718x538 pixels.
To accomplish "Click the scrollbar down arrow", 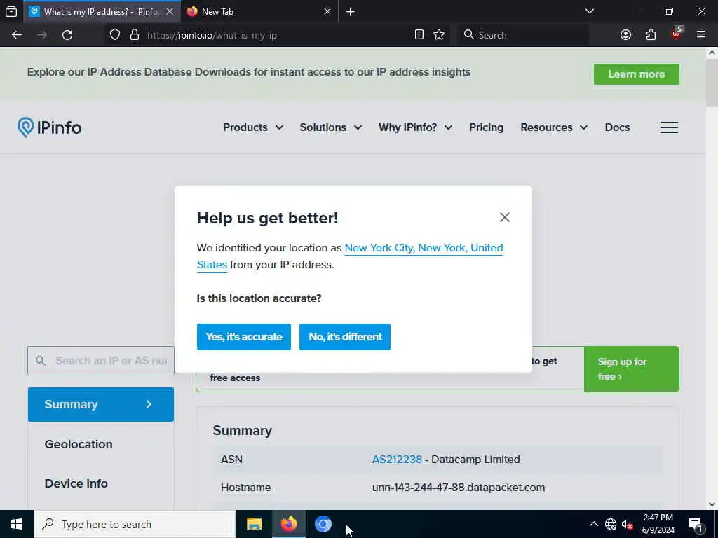I will click(x=712, y=504).
